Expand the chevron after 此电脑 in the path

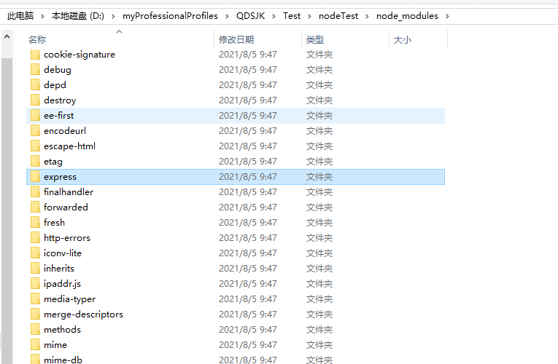(x=42, y=16)
